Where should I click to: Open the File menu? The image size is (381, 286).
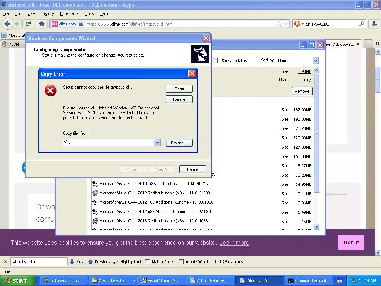pyautogui.click(x=6, y=13)
